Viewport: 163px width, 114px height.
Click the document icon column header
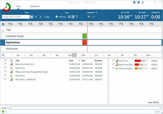coord(11,61)
